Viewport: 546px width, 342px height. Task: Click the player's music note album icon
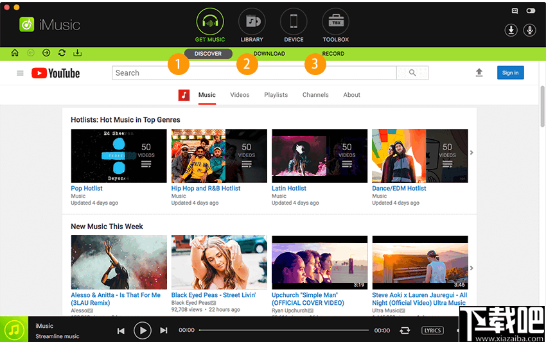[x=14, y=329]
